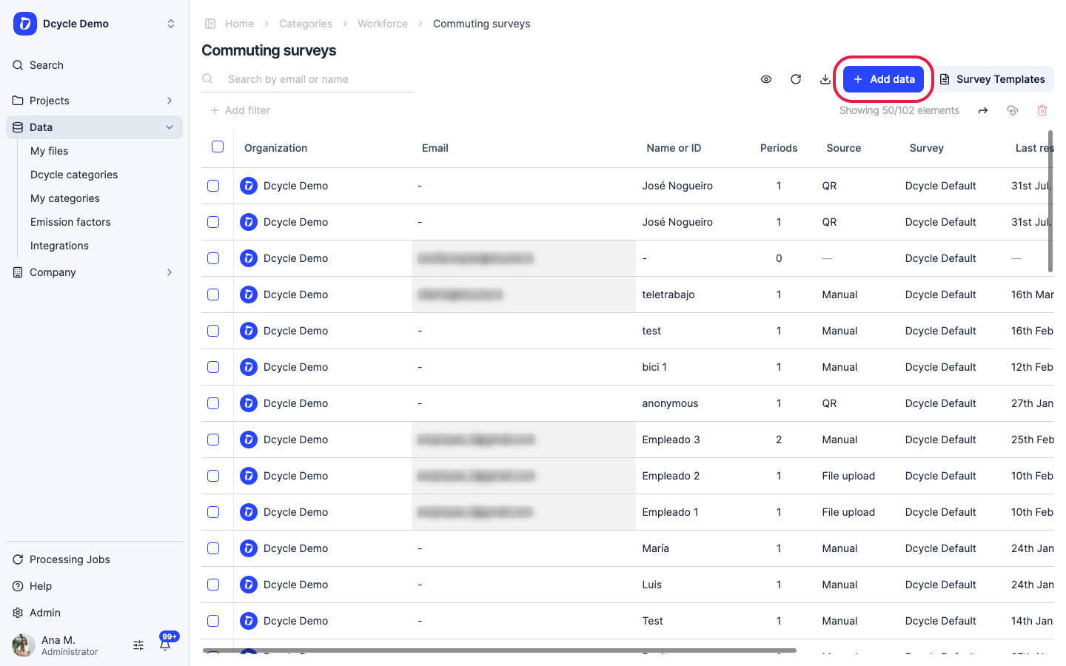Click the share arrow icon
The height and width of the screenshot is (666, 1066).
(x=983, y=110)
